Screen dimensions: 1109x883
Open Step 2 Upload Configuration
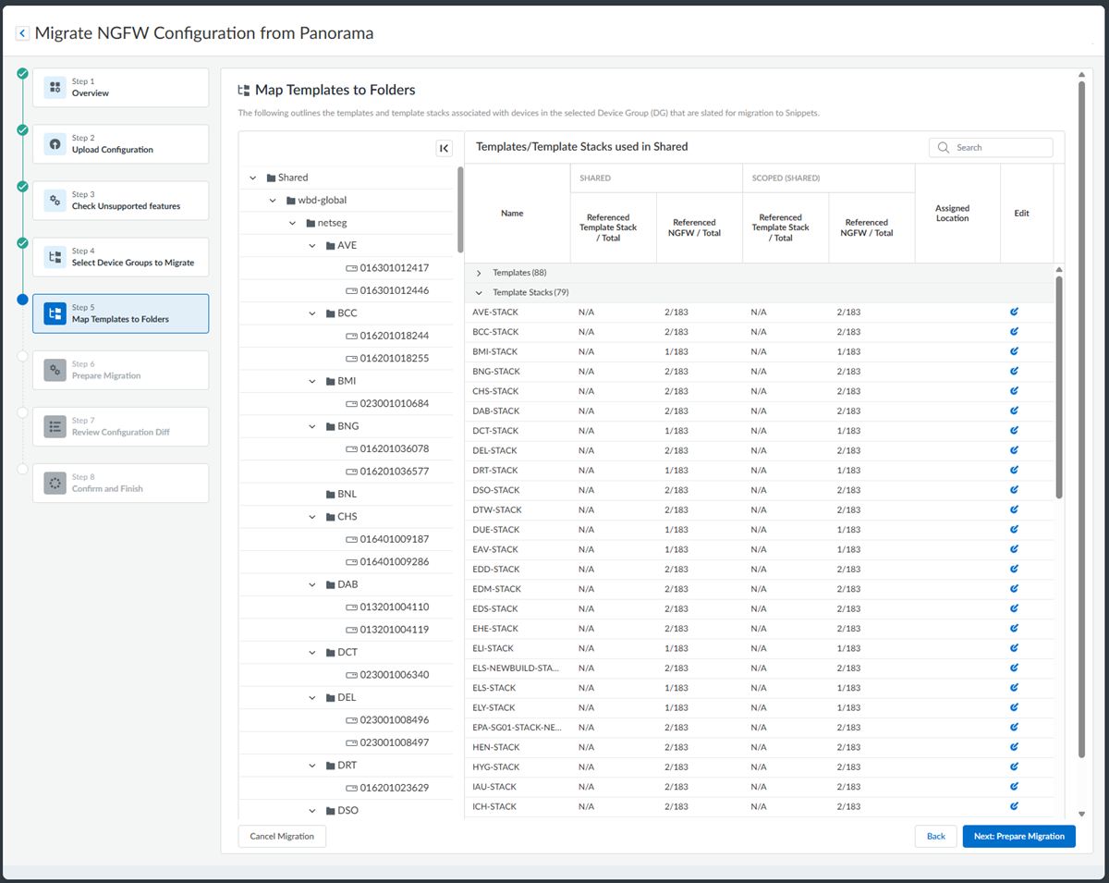point(121,144)
